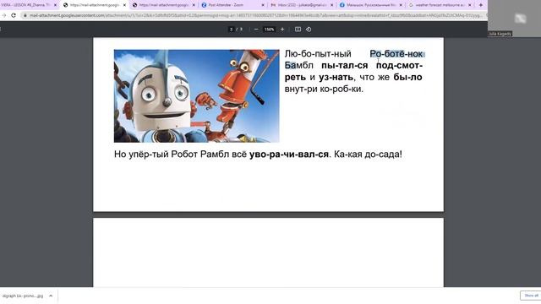541x304 pixels.
Task: Switch to the VIERA LESSON tab
Action: (x=26, y=5)
